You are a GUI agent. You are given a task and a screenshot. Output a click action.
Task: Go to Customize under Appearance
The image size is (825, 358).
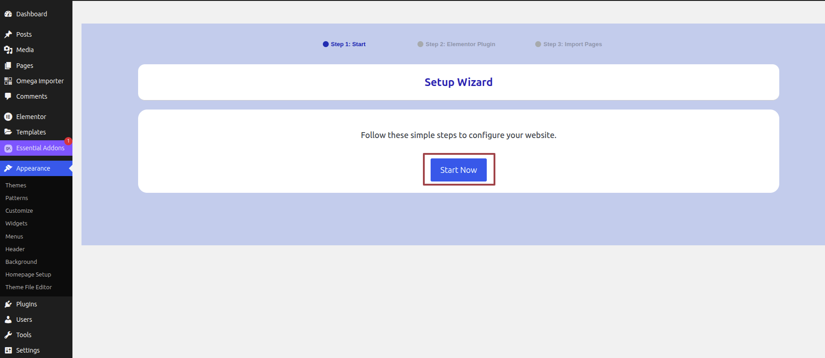tap(19, 211)
